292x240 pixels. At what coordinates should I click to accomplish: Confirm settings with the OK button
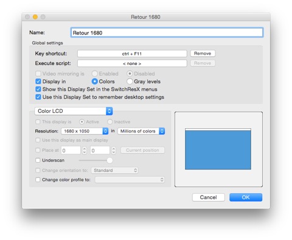tap(246, 197)
